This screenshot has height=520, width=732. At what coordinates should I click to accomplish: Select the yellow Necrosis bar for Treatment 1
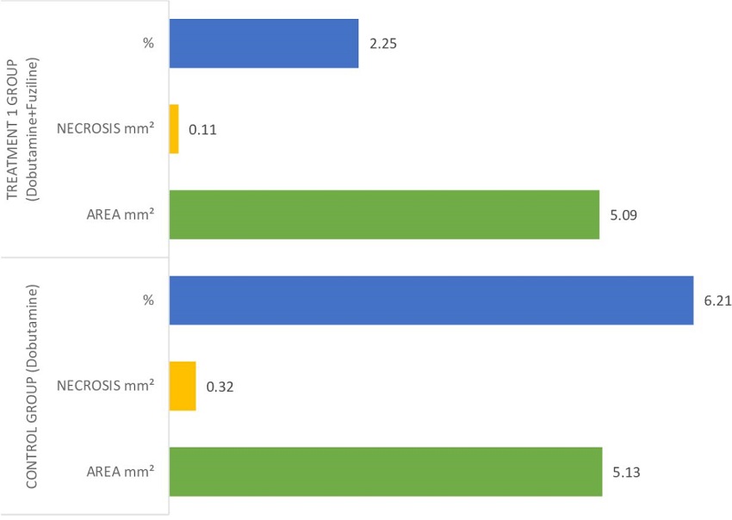174,129
